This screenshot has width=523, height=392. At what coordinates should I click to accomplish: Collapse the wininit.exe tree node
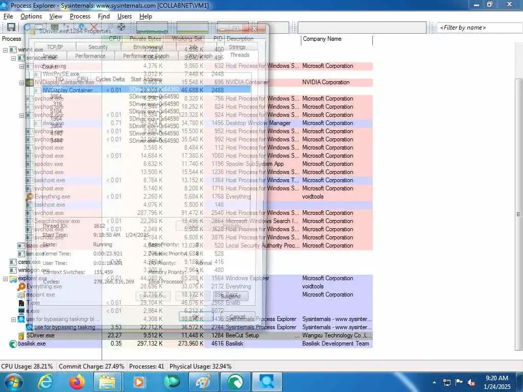click(5, 50)
